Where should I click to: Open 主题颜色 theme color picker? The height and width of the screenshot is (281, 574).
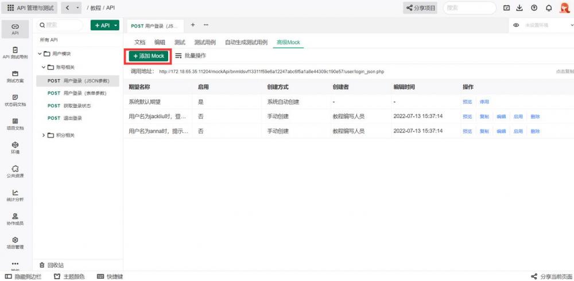(x=69, y=276)
